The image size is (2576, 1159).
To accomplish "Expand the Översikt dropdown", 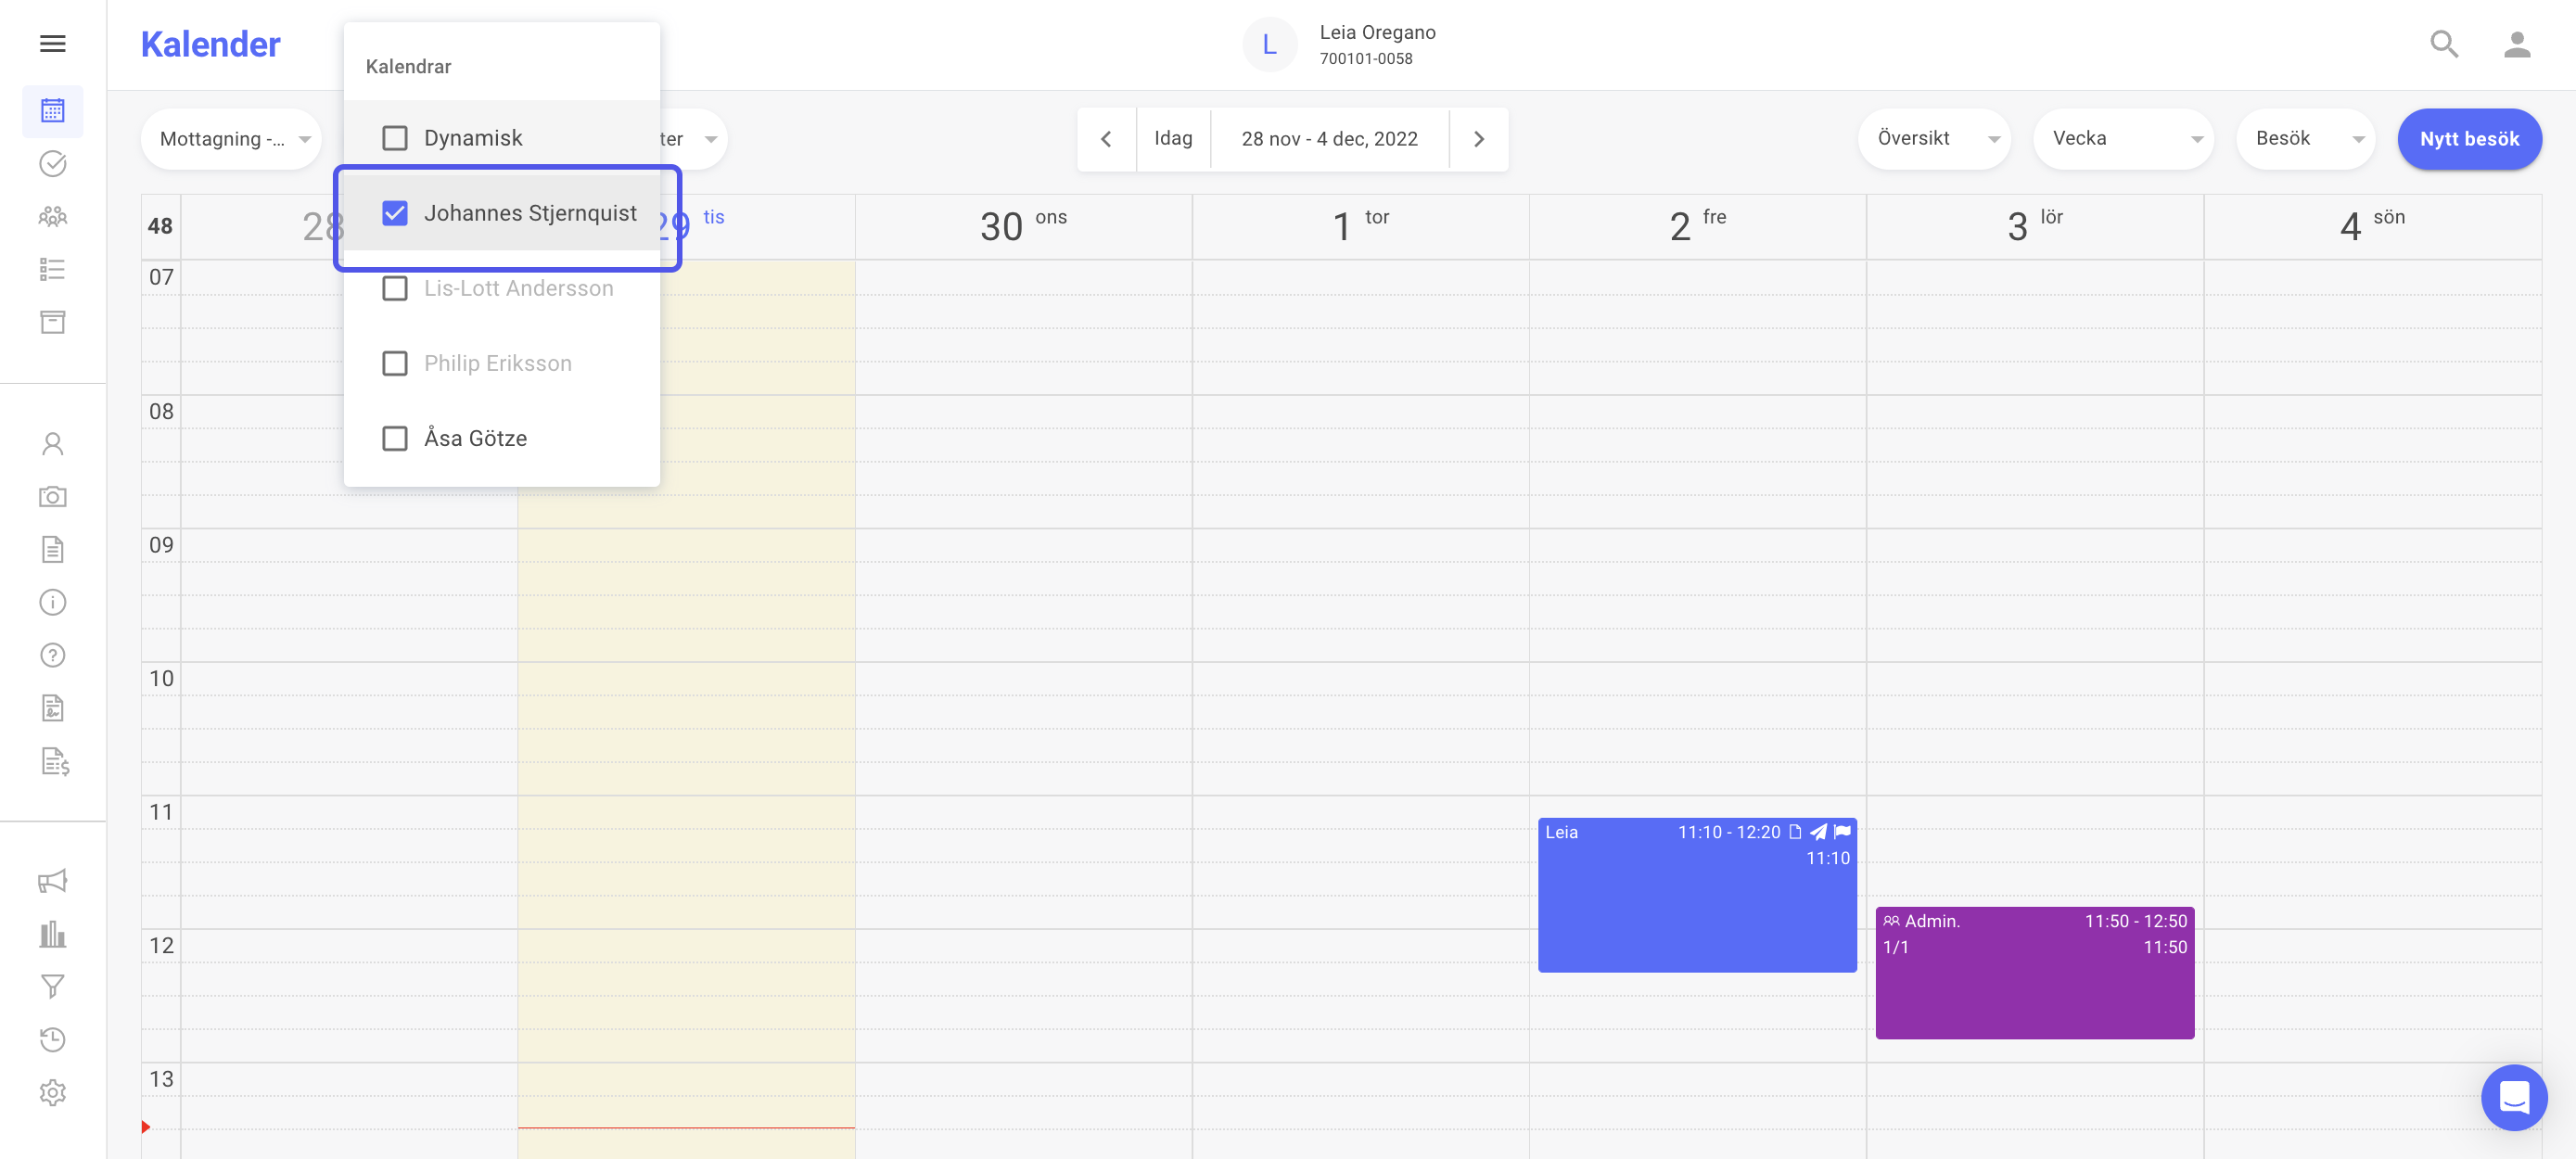I will (1934, 139).
